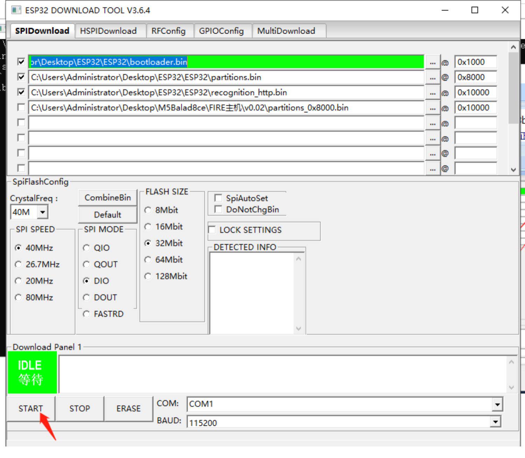Click the ESP32 Download Tool title bar icon

tap(16, 10)
